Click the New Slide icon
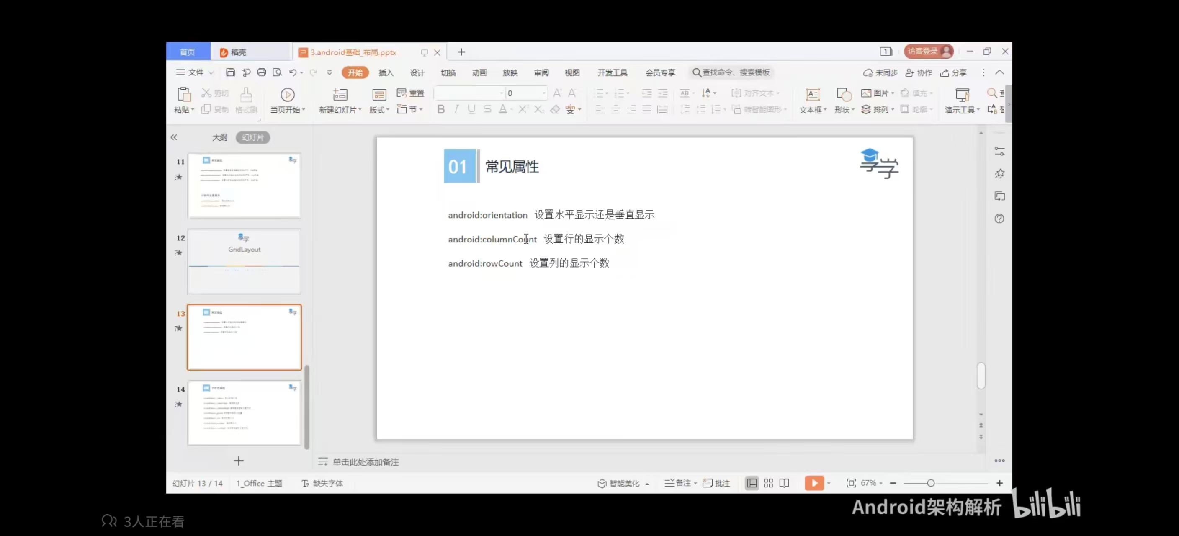 coord(340,95)
